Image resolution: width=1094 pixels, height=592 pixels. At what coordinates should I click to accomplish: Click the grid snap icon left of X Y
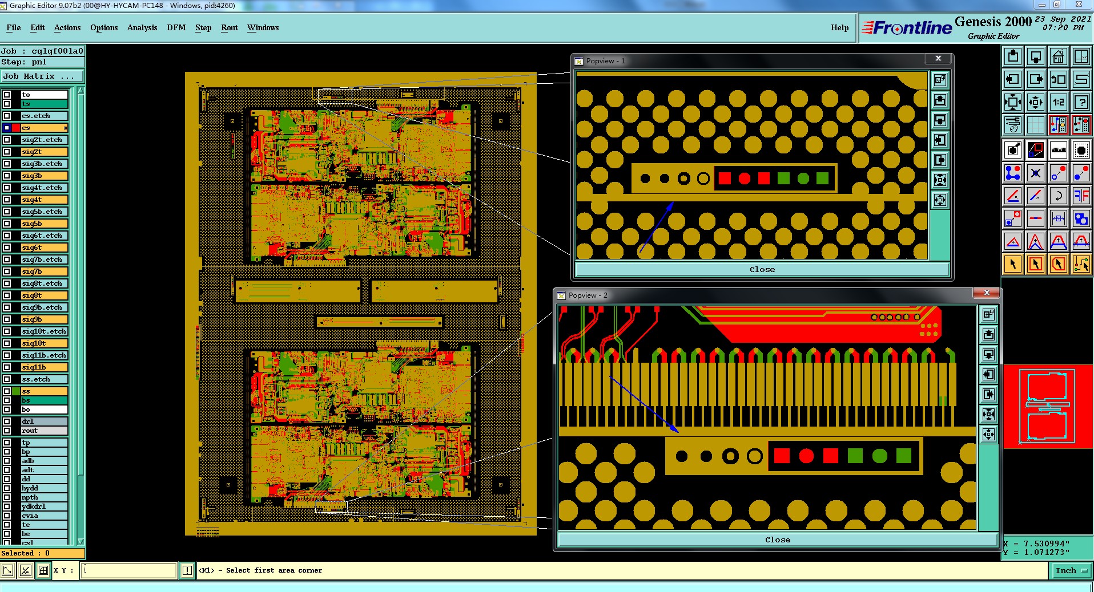tap(43, 570)
